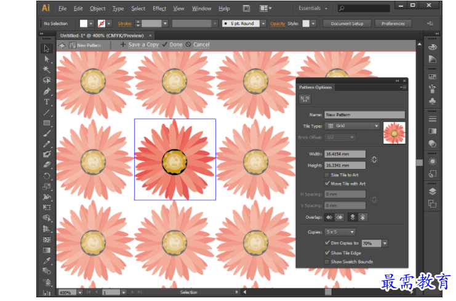Open the Style swatch dropdown

(313, 23)
